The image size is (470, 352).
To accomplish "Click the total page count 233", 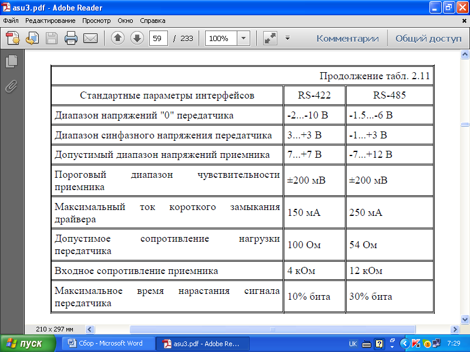I will 186,38.
